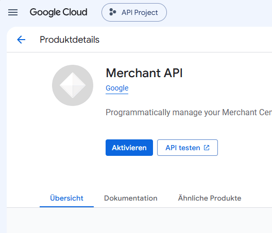Switch to the Dokumentation tab
The width and height of the screenshot is (272, 233).
point(131,198)
